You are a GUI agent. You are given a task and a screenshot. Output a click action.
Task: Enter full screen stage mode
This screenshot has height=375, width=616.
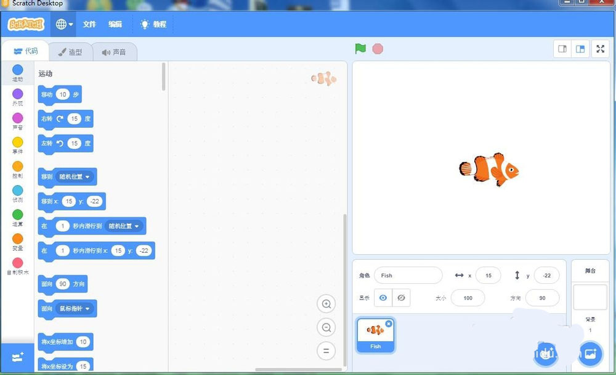click(x=600, y=48)
